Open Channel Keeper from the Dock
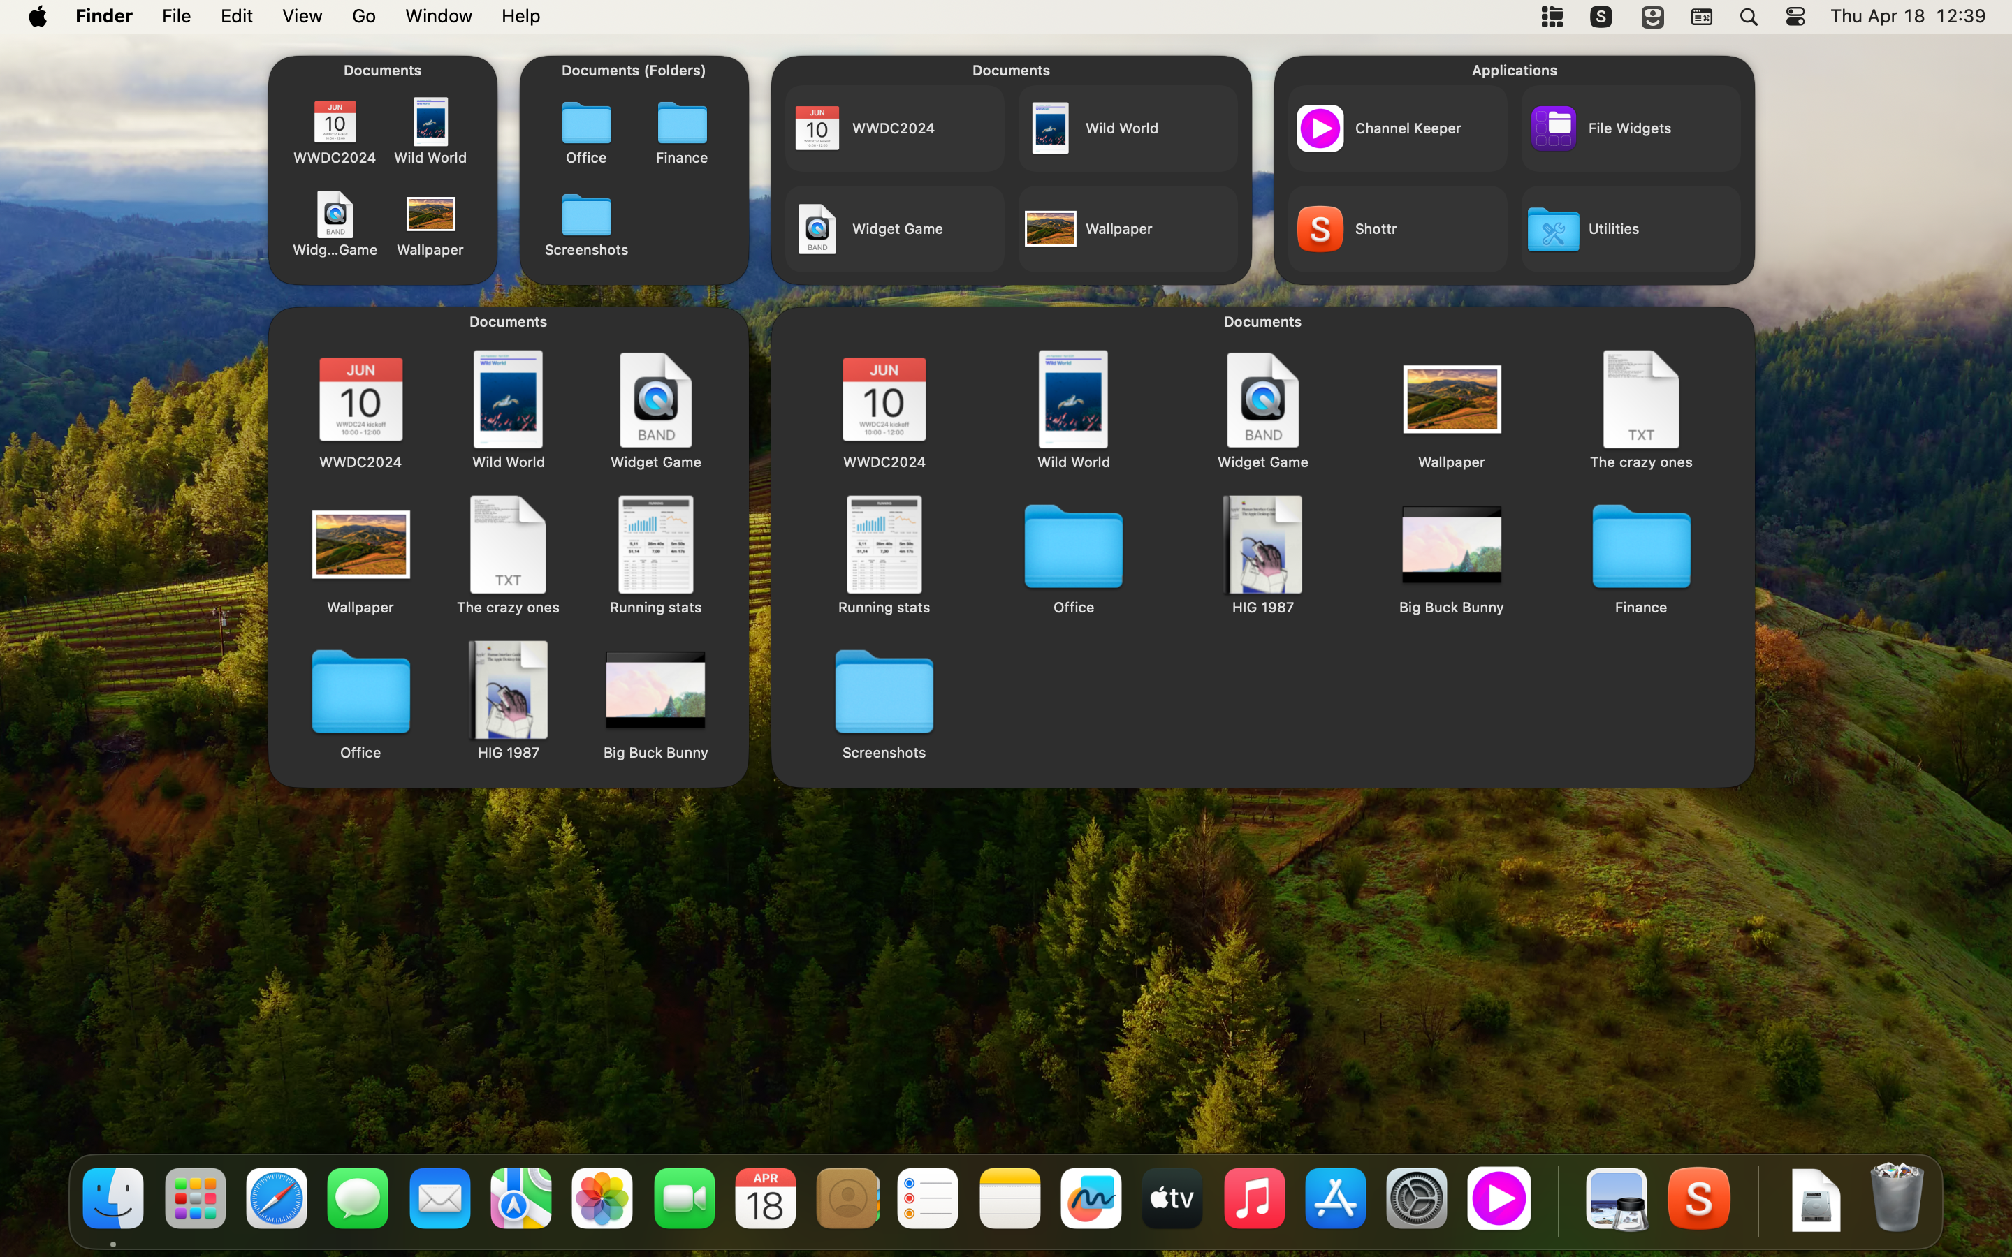The width and height of the screenshot is (2012, 1257). 1499,1198
